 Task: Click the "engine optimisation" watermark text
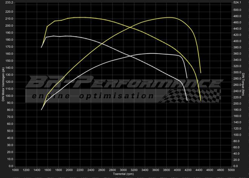click(92, 96)
